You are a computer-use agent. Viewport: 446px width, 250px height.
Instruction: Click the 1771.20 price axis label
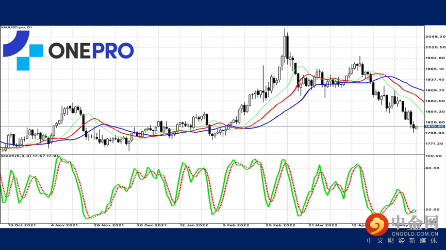click(x=435, y=144)
